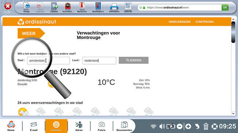The height and width of the screenshot is (133, 238).
Task: Click the 'Zon: 10%' text
Action: point(144,80)
